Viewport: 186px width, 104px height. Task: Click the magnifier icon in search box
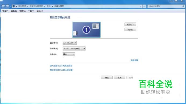point(183,6)
